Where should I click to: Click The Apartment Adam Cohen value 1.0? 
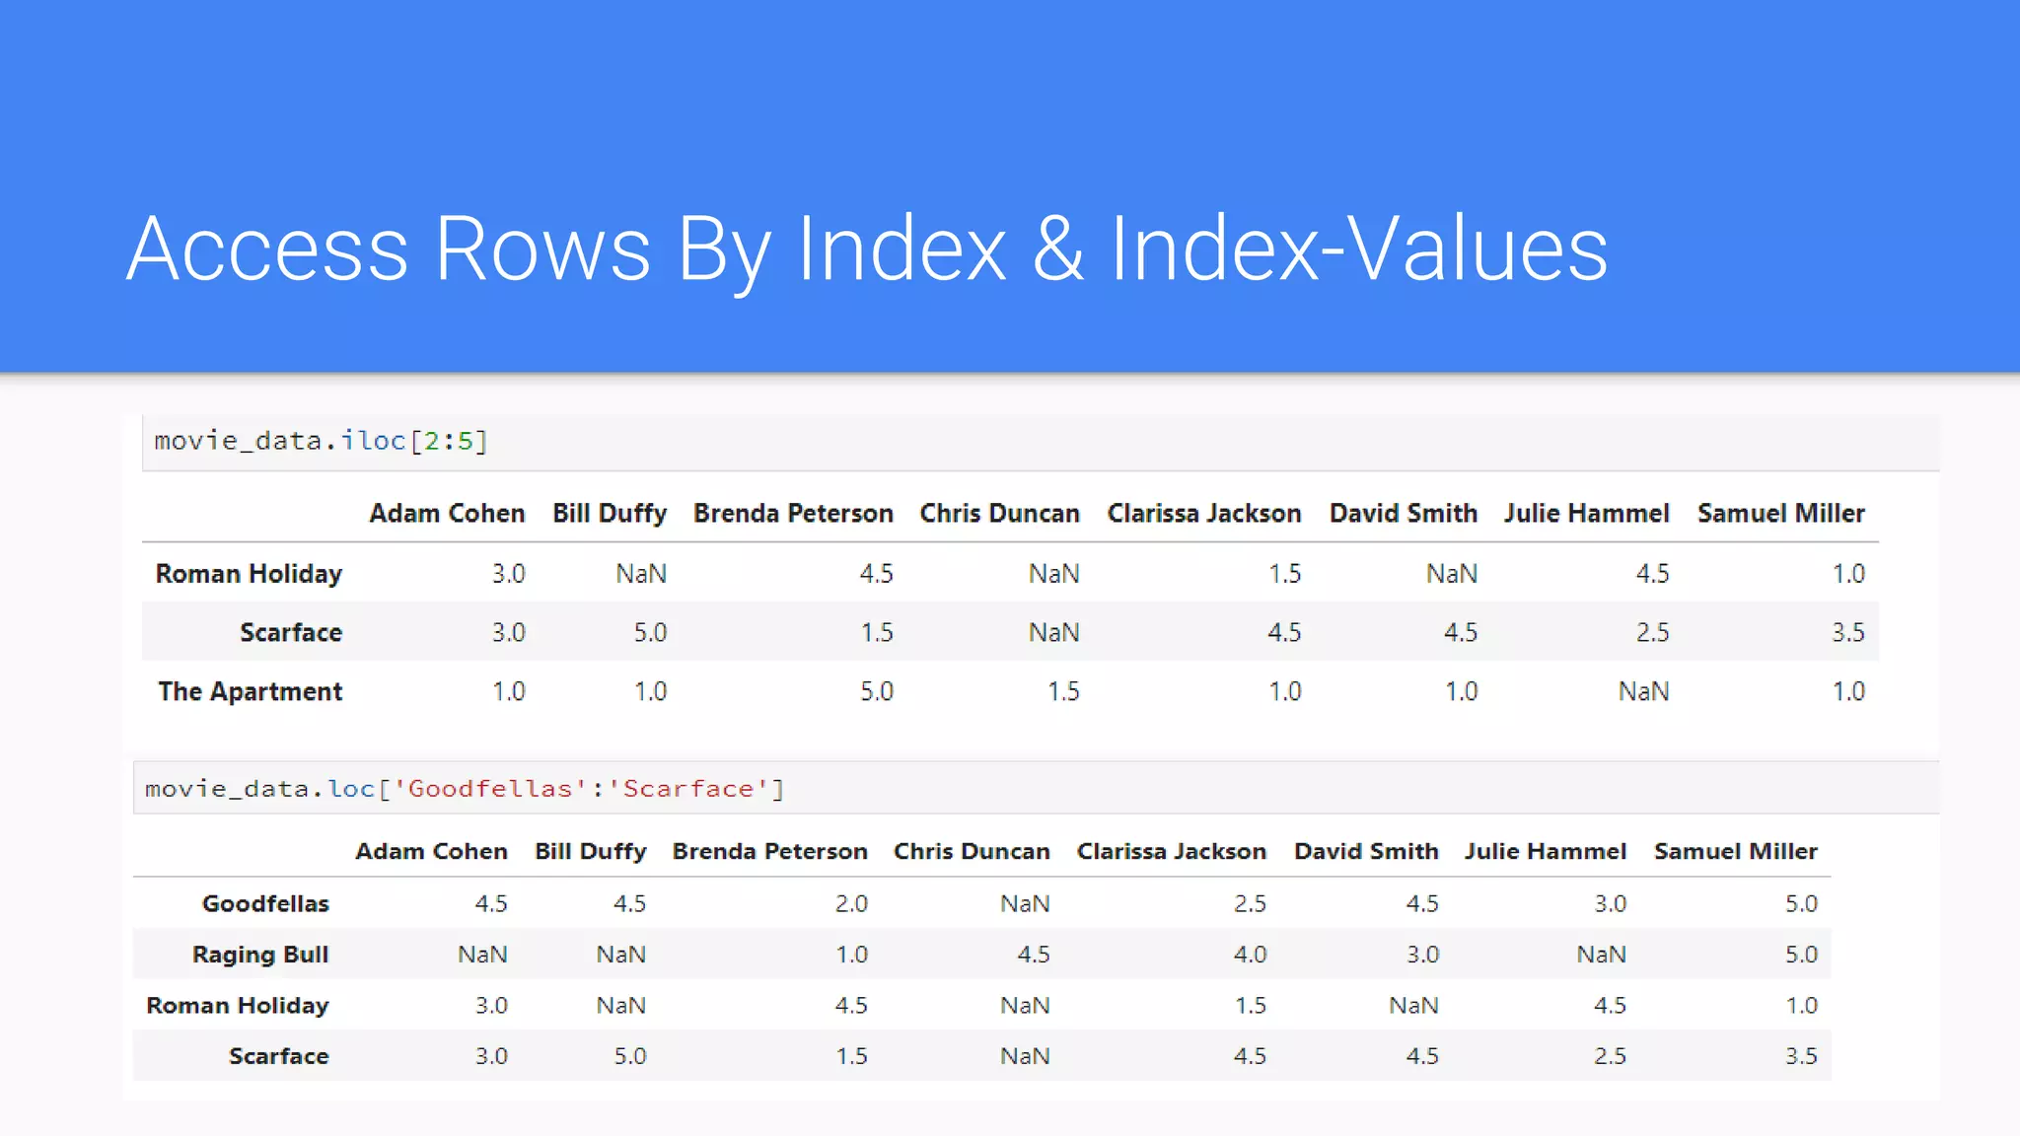pos(509,691)
